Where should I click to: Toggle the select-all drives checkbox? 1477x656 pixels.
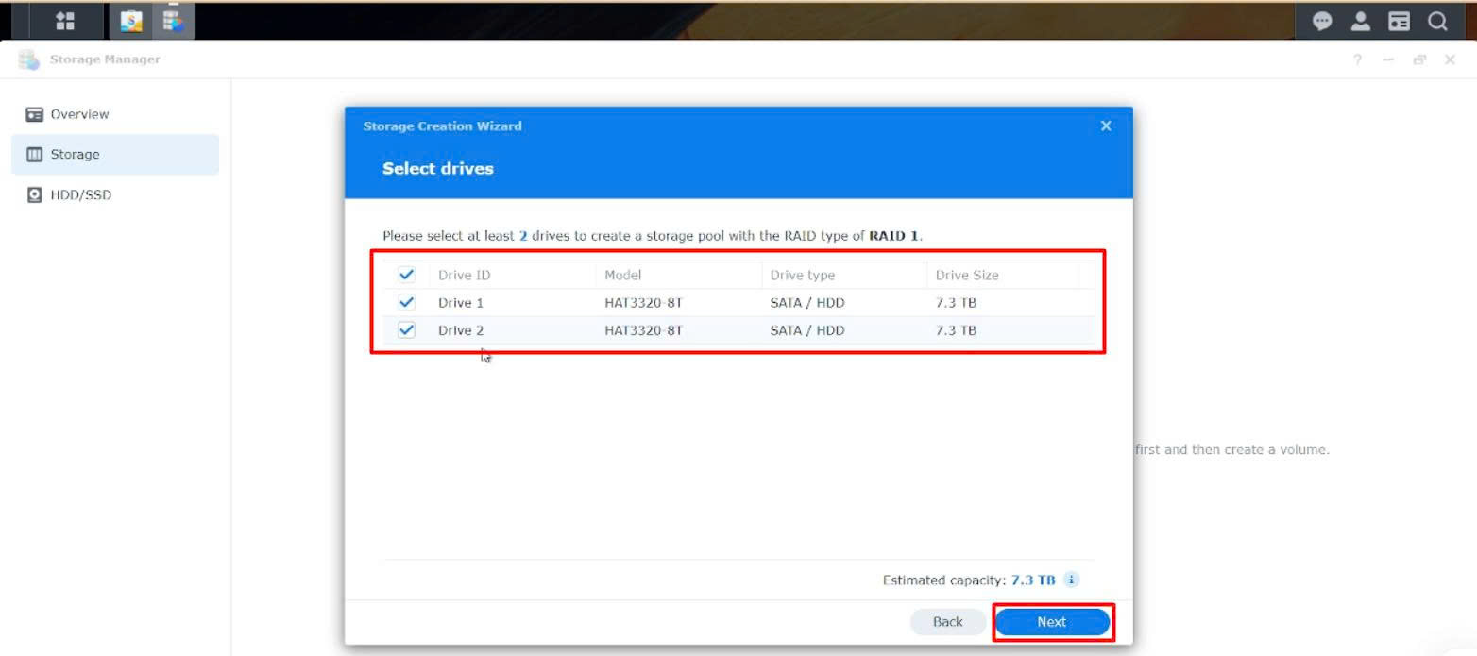tap(407, 275)
